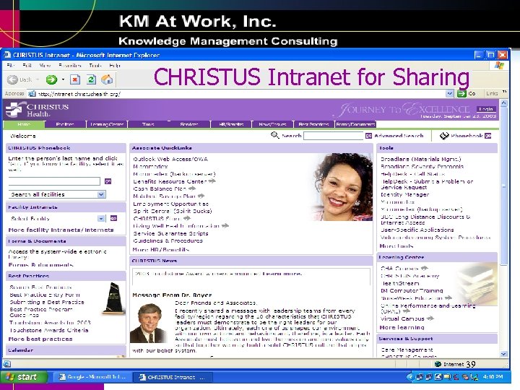Image resolution: width=520 pixels, height=390 pixels.
Task: Expand the address bar dropdown
Action: (x=449, y=93)
